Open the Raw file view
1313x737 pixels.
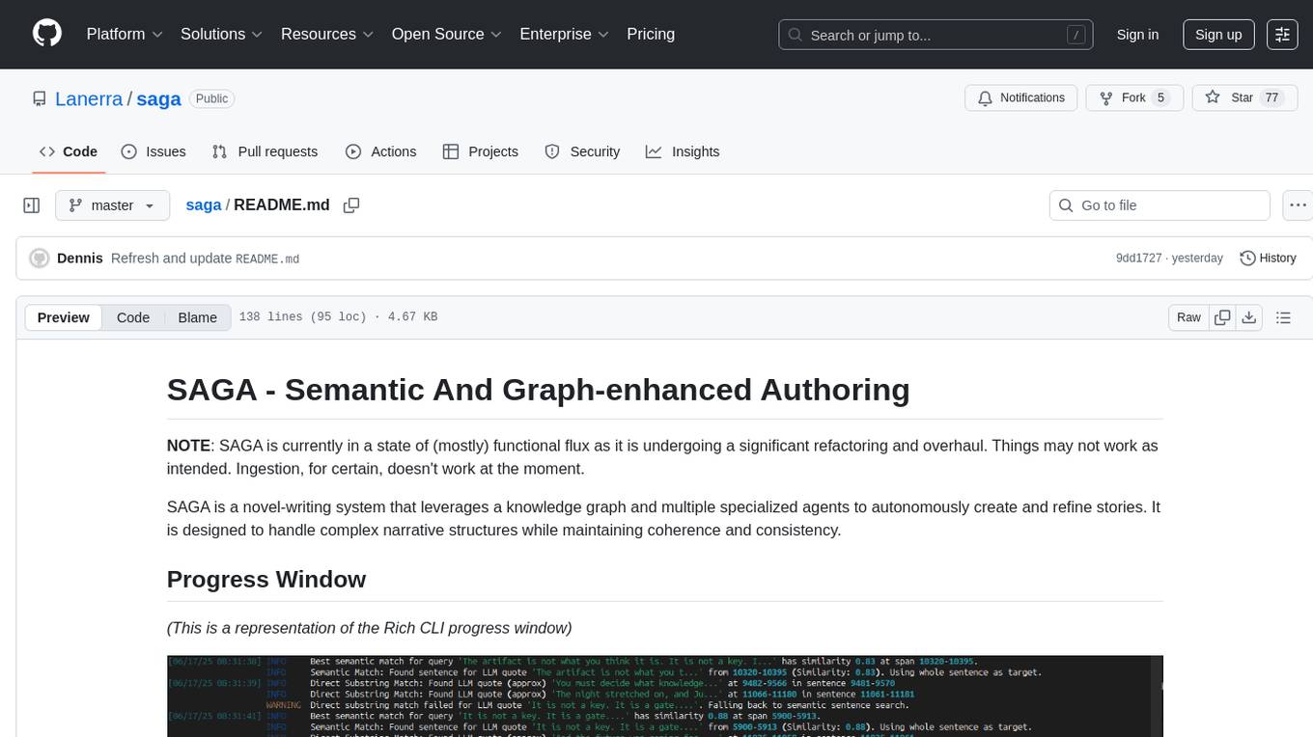[1188, 317]
